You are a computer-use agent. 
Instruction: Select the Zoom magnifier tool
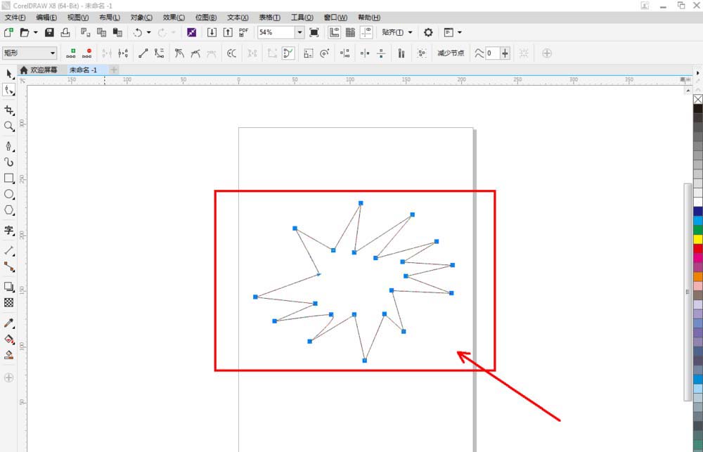[9, 126]
